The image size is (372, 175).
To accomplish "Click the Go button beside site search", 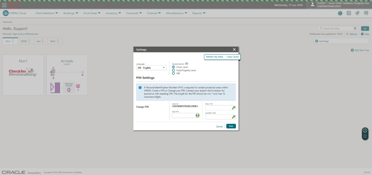I will coord(365,29).
